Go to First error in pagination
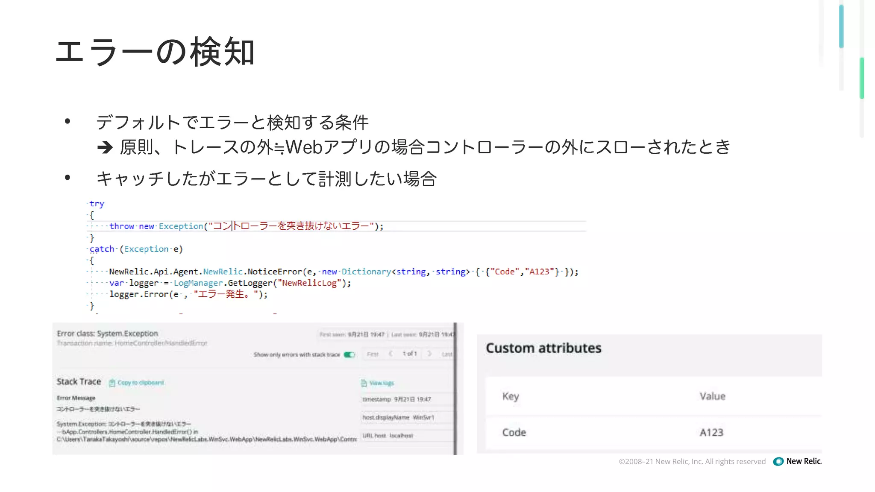This screenshot has height=492, width=875. pyautogui.click(x=373, y=354)
